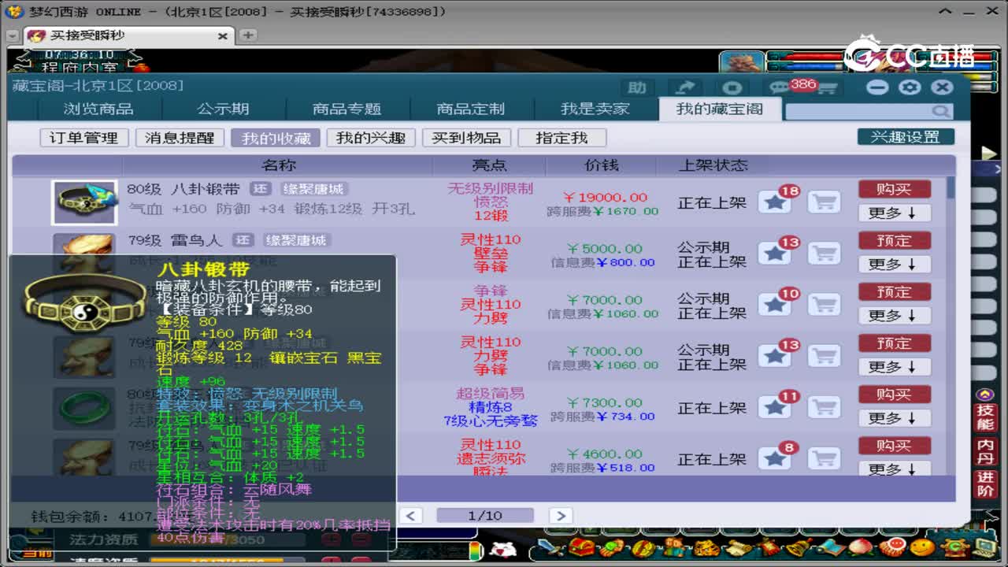Click the item list vertical scrollbar
Screen dimensions: 1008x567
[951, 325]
